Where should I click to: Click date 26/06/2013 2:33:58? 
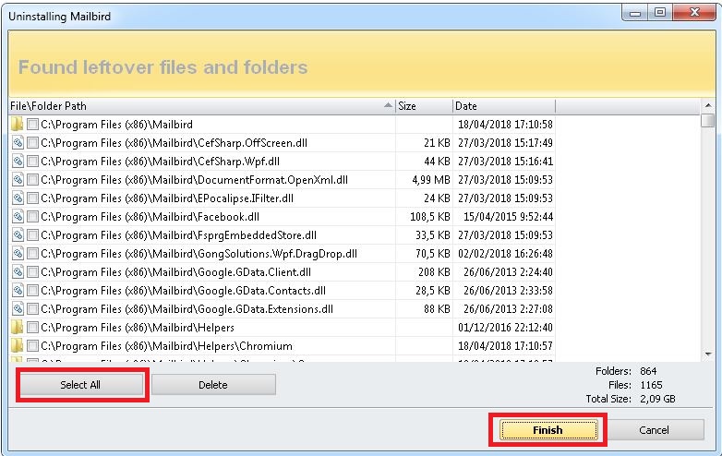[x=508, y=291]
